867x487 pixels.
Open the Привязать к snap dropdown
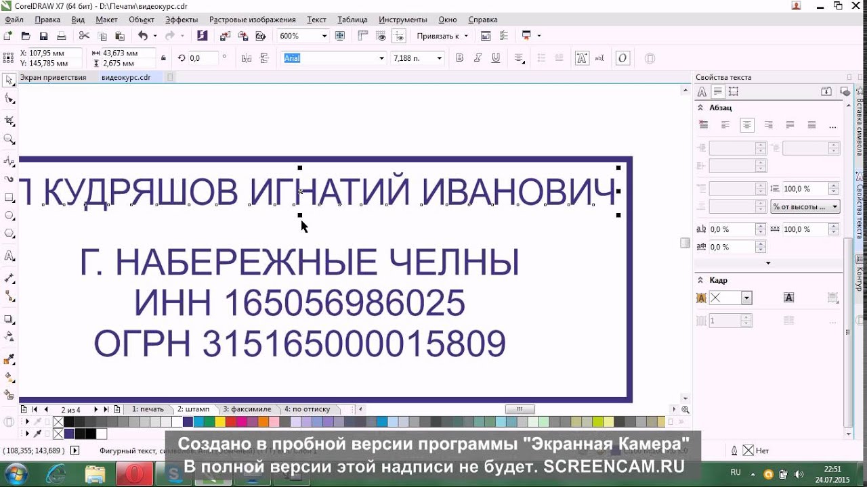click(x=467, y=36)
